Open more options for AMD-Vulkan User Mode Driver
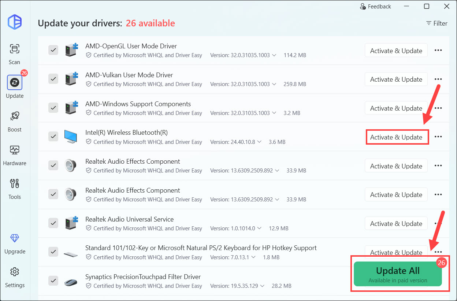The image size is (457, 301). pos(438,79)
